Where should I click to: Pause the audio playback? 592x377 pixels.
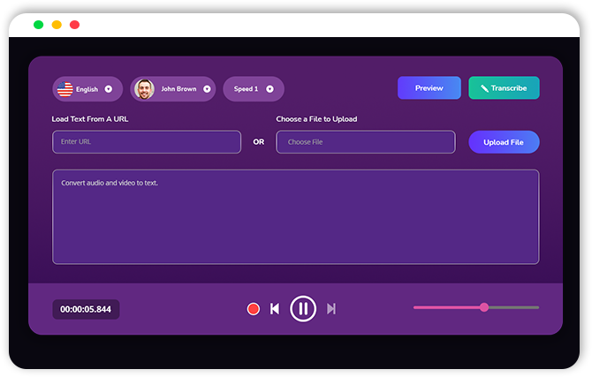[x=303, y=308]
